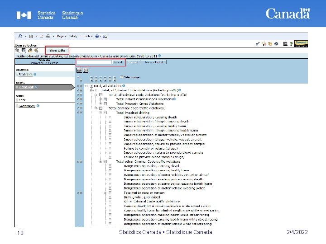
Task: Click the green question mark help icon
Action: tap(291, 44)
